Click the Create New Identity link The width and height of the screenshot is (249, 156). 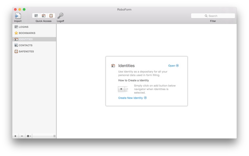coord(132,98)
